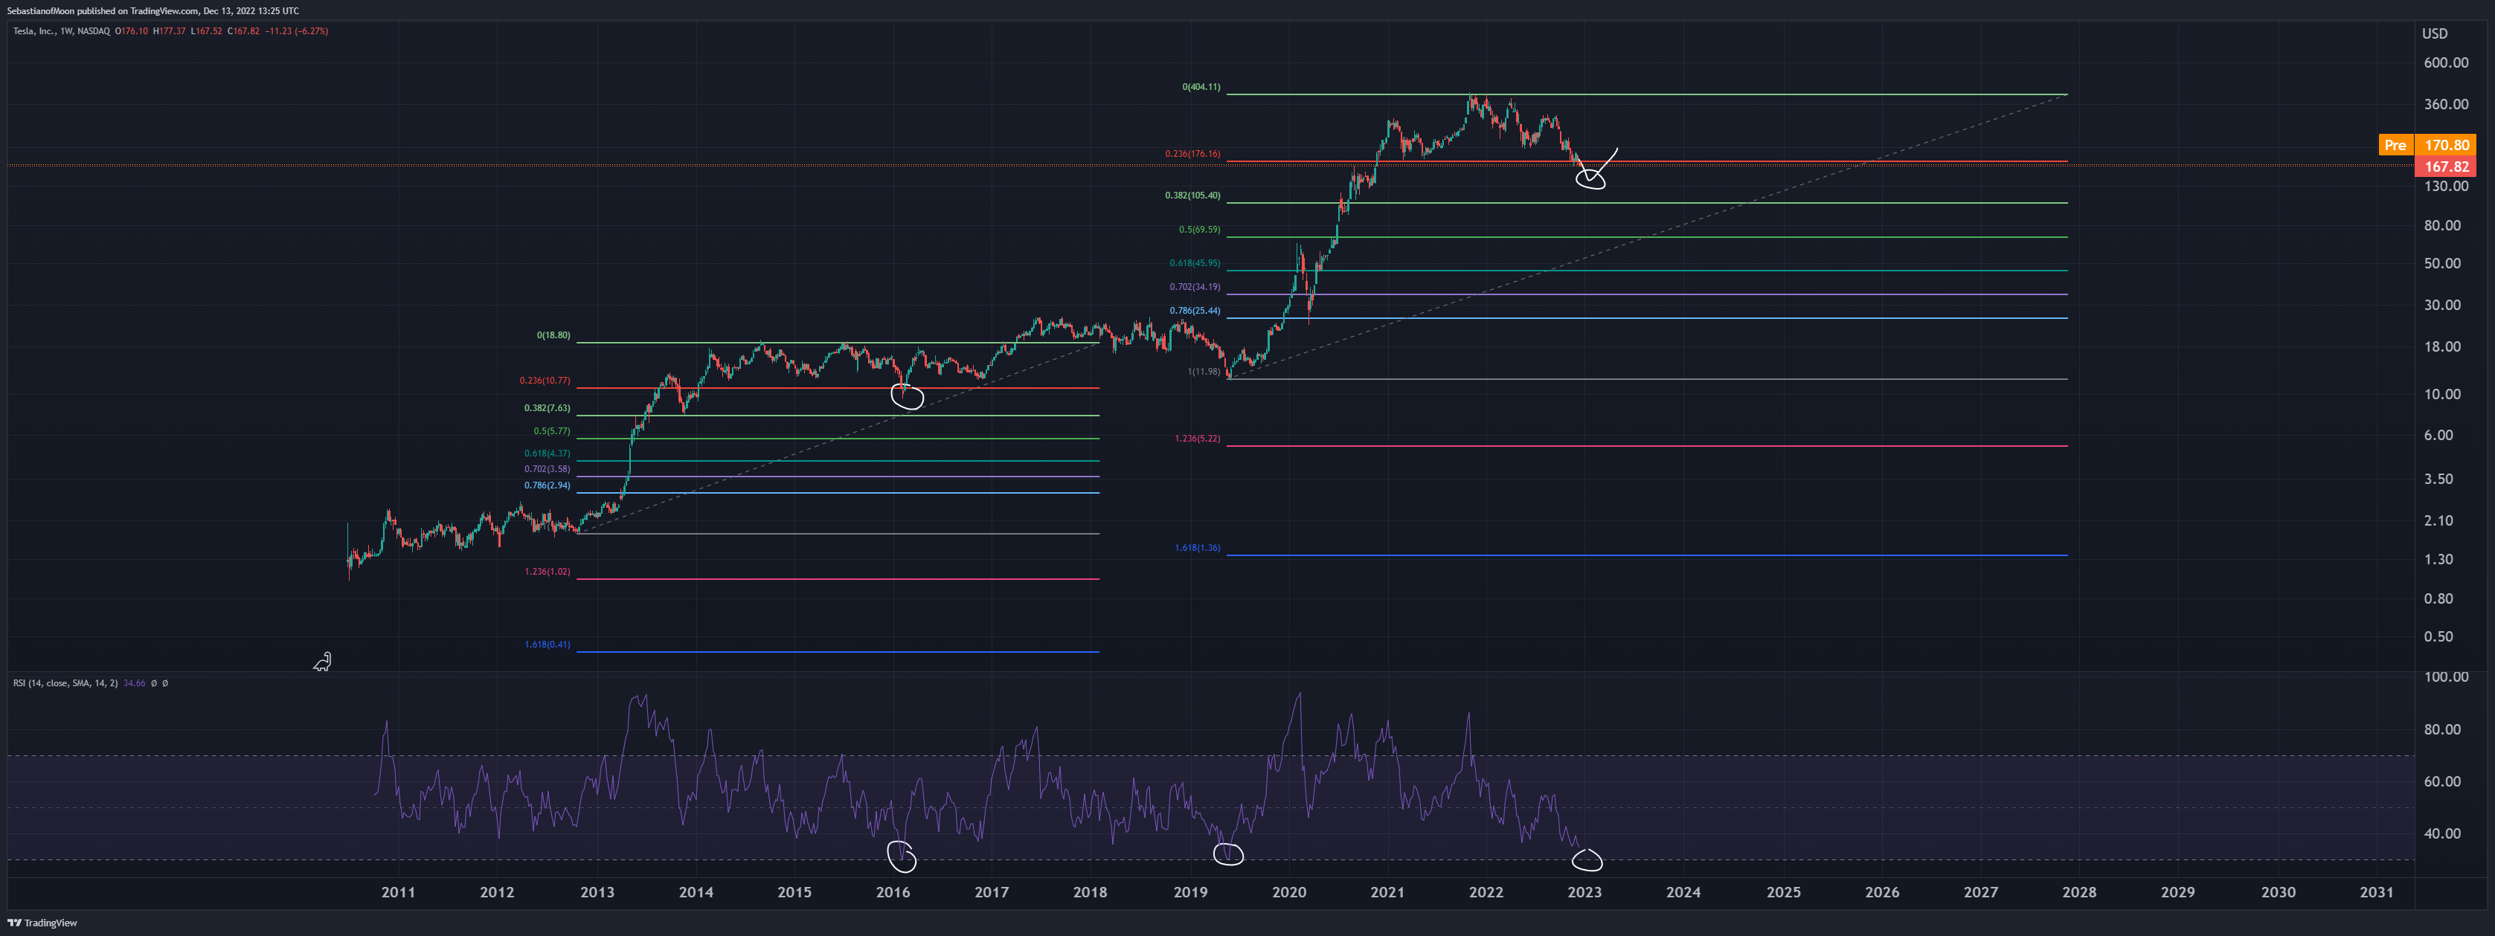Click the small dinosaur icon on chart
Screen dimensions: 2495x936
(323, 662)
